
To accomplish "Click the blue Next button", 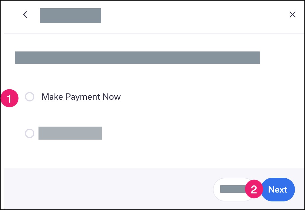I will pos(278,190).
